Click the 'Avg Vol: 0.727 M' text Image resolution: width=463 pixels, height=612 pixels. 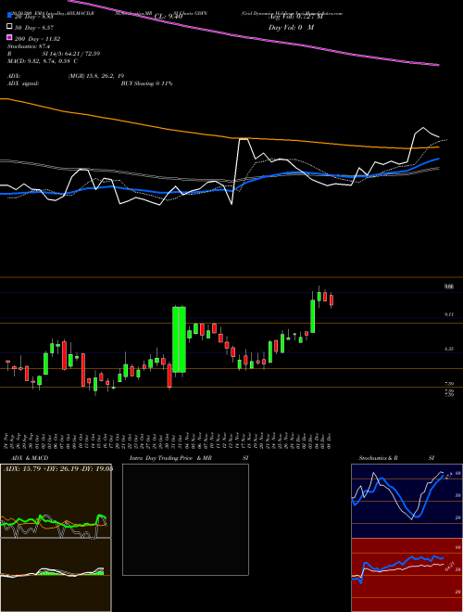(x=296, y=17)
